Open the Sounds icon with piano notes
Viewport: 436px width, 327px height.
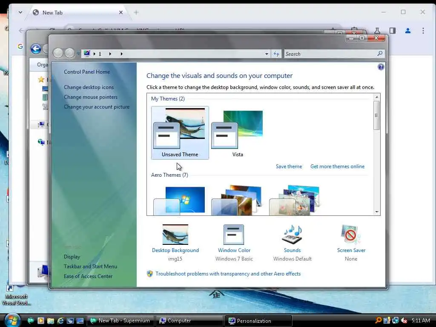(x=292, y=235)
